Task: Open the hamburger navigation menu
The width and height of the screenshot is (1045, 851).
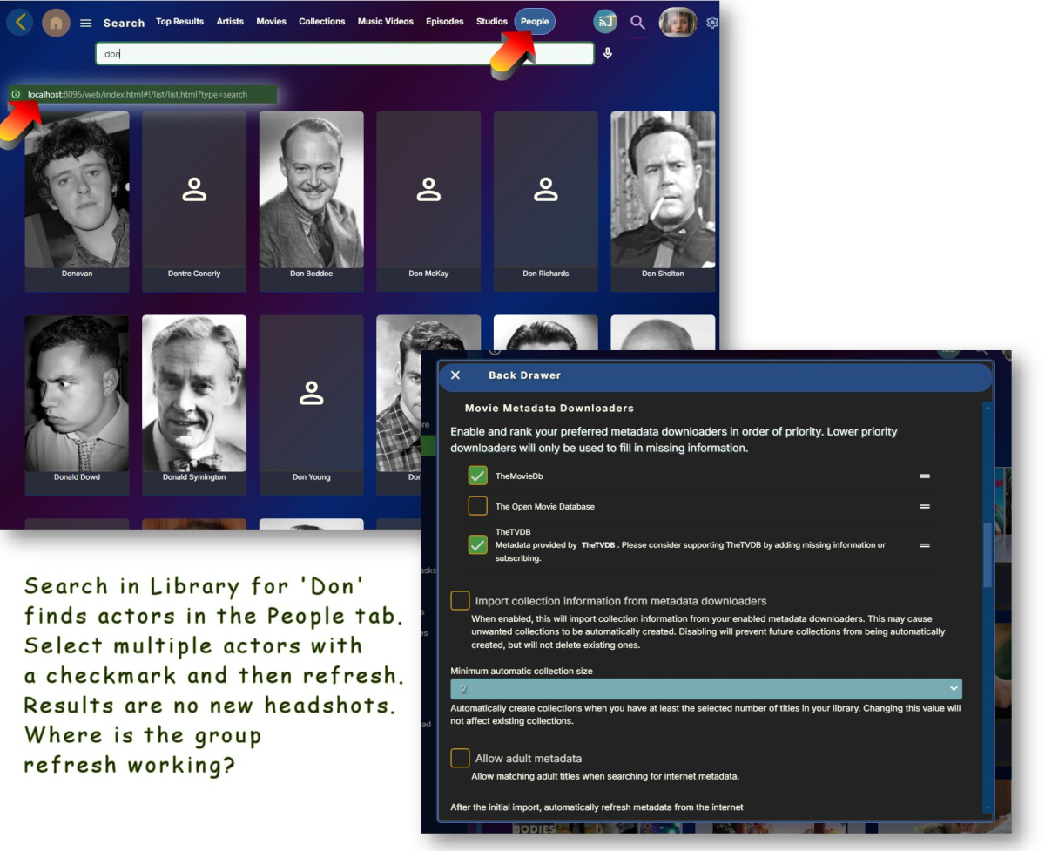Action: coord(85,23)
